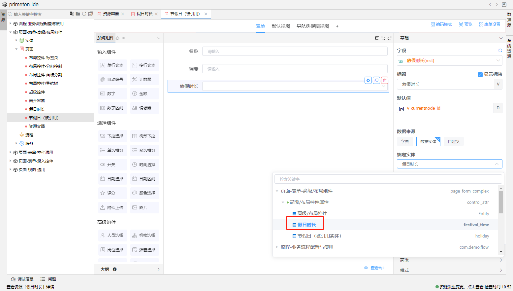The height and width of the screenshot is (291, 513).
Task: Delete the selected 放假时长 field with trash icon
Action: click(385, 80)
